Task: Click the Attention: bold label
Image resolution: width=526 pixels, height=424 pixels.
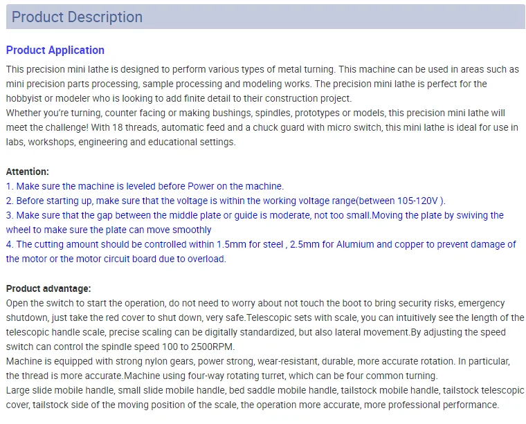Action: click(28, 172)
